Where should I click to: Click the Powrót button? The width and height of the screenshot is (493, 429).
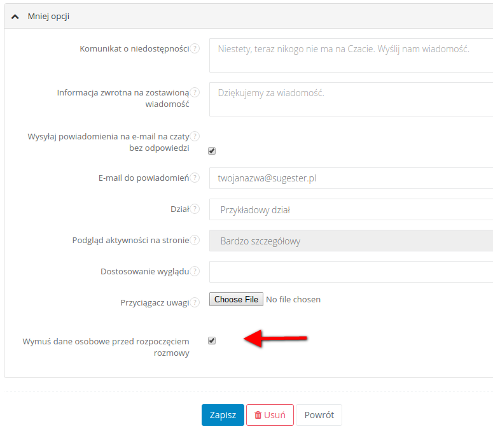(x=319, y=415)
